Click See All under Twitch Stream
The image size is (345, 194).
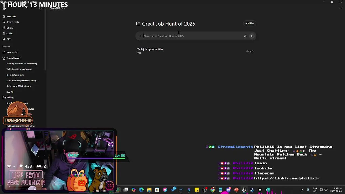(10, 92)
